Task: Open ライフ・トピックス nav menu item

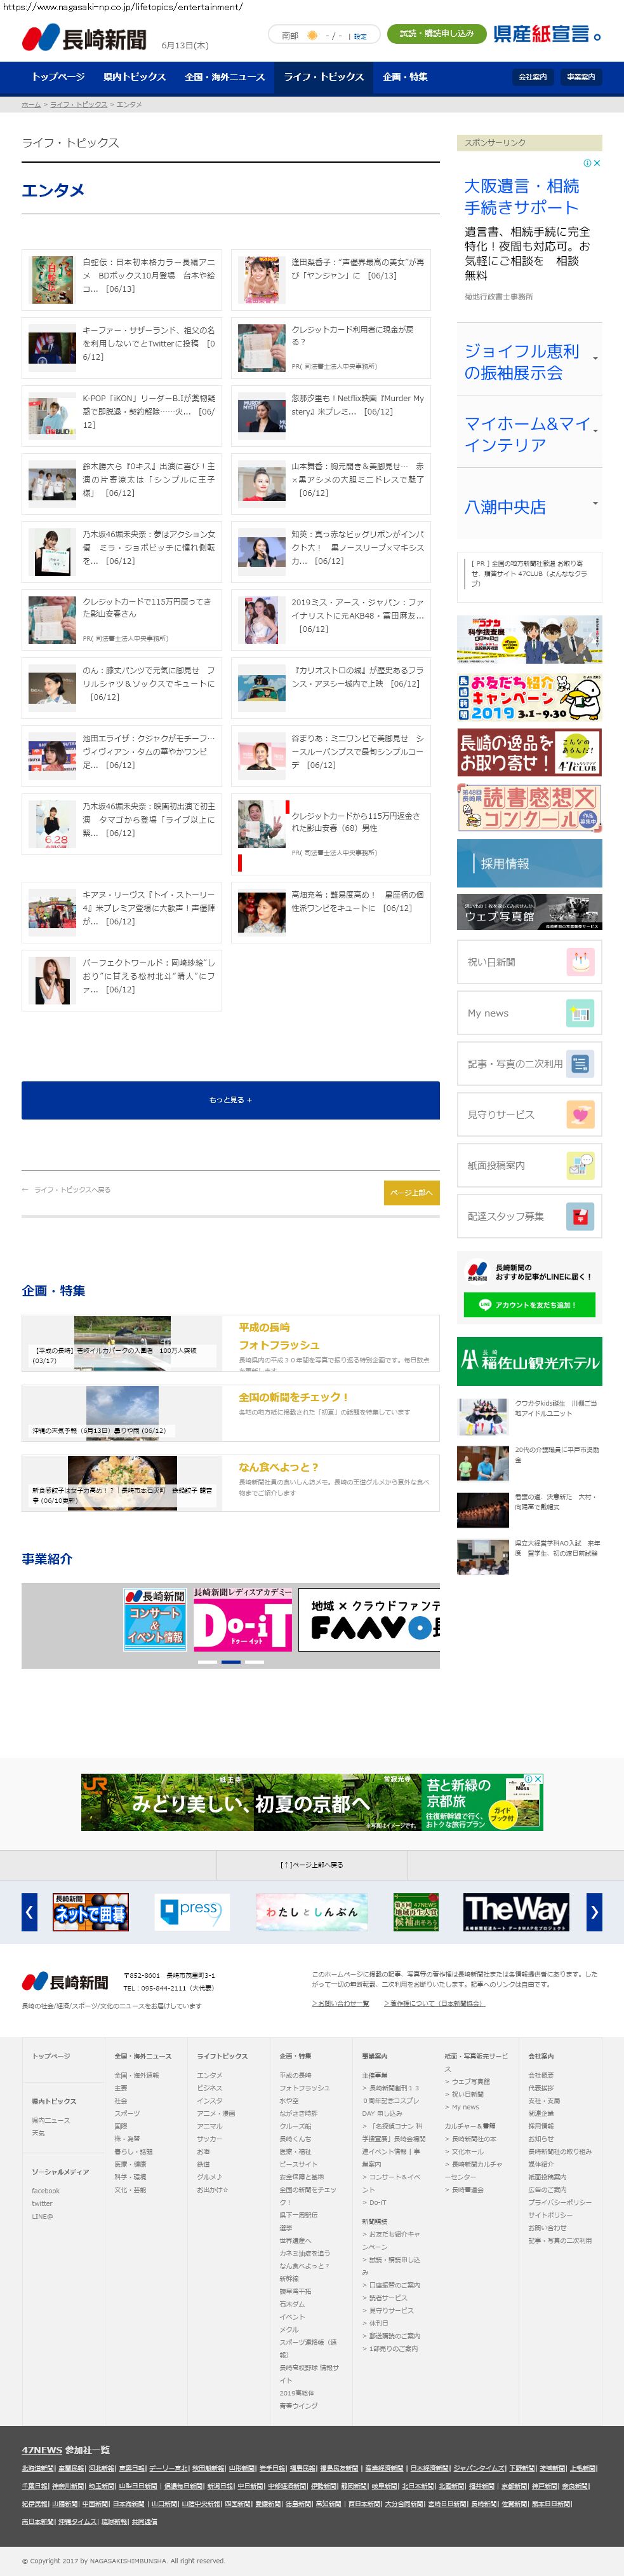Action: (x=324, y=77)
